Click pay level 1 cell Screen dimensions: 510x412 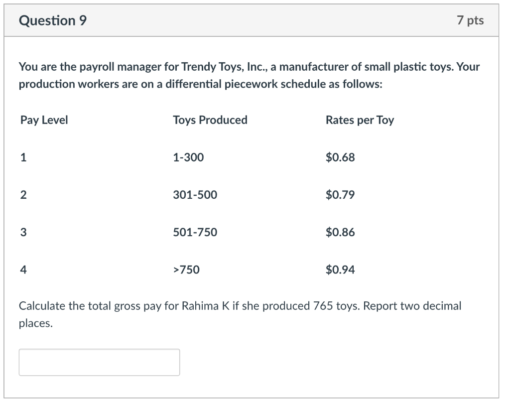pyautogui.click(x=23, y=158)
